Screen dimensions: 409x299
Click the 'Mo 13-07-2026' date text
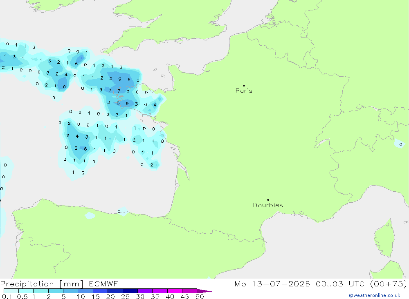tap(272, 284)
